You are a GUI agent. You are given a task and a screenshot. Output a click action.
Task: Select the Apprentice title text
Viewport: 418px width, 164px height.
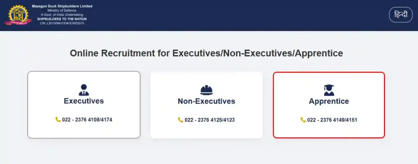(x=329, y=101)
